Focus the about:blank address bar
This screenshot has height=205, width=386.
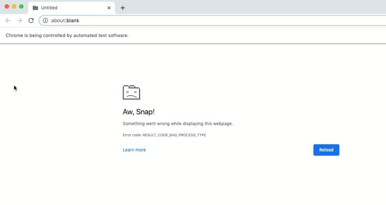212,21
